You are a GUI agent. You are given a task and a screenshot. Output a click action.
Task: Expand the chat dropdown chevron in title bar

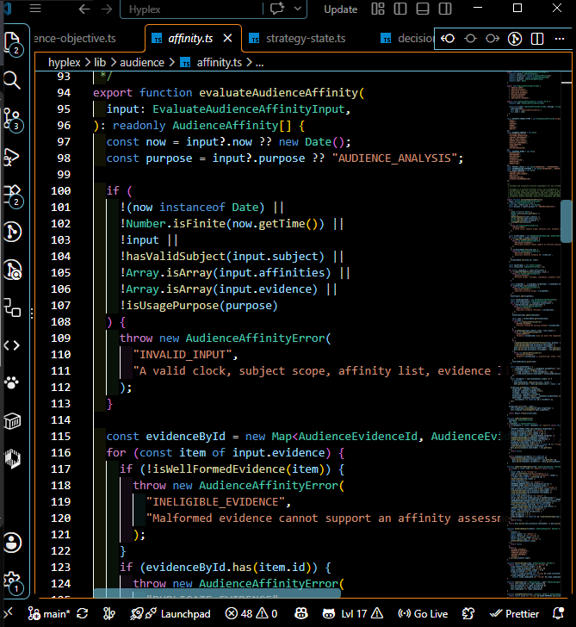[x=297, y=9]
